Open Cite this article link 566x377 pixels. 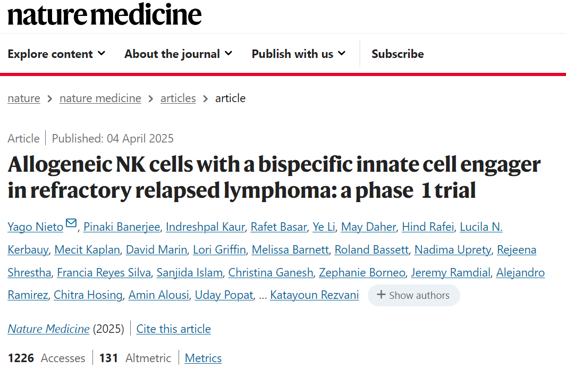click(x=174, y=329)
